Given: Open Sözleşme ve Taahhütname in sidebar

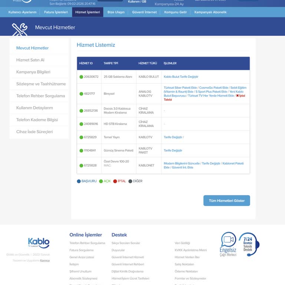Looking at the screenshot, I should click(x=41, y=84).
